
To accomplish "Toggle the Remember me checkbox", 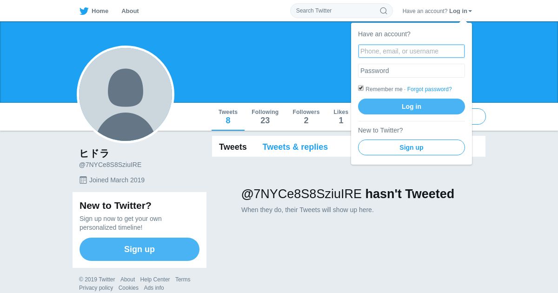I will click(x=361, y=88).
